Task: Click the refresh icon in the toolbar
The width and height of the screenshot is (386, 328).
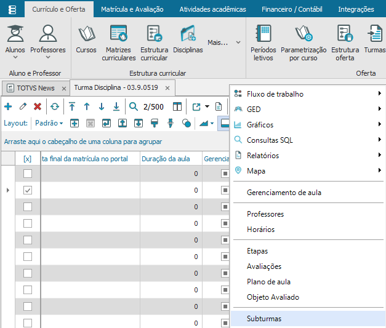Action: [x=55, y=106]
